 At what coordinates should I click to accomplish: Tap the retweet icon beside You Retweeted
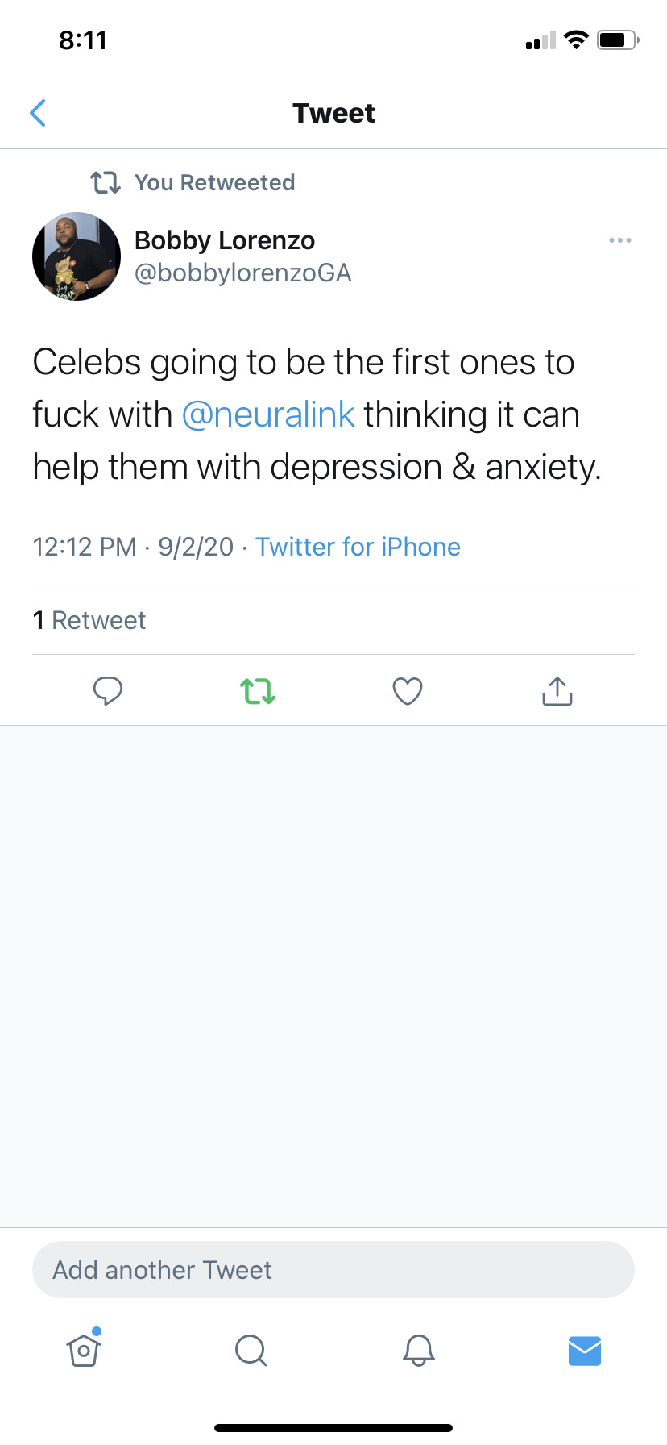coord(106,182)
